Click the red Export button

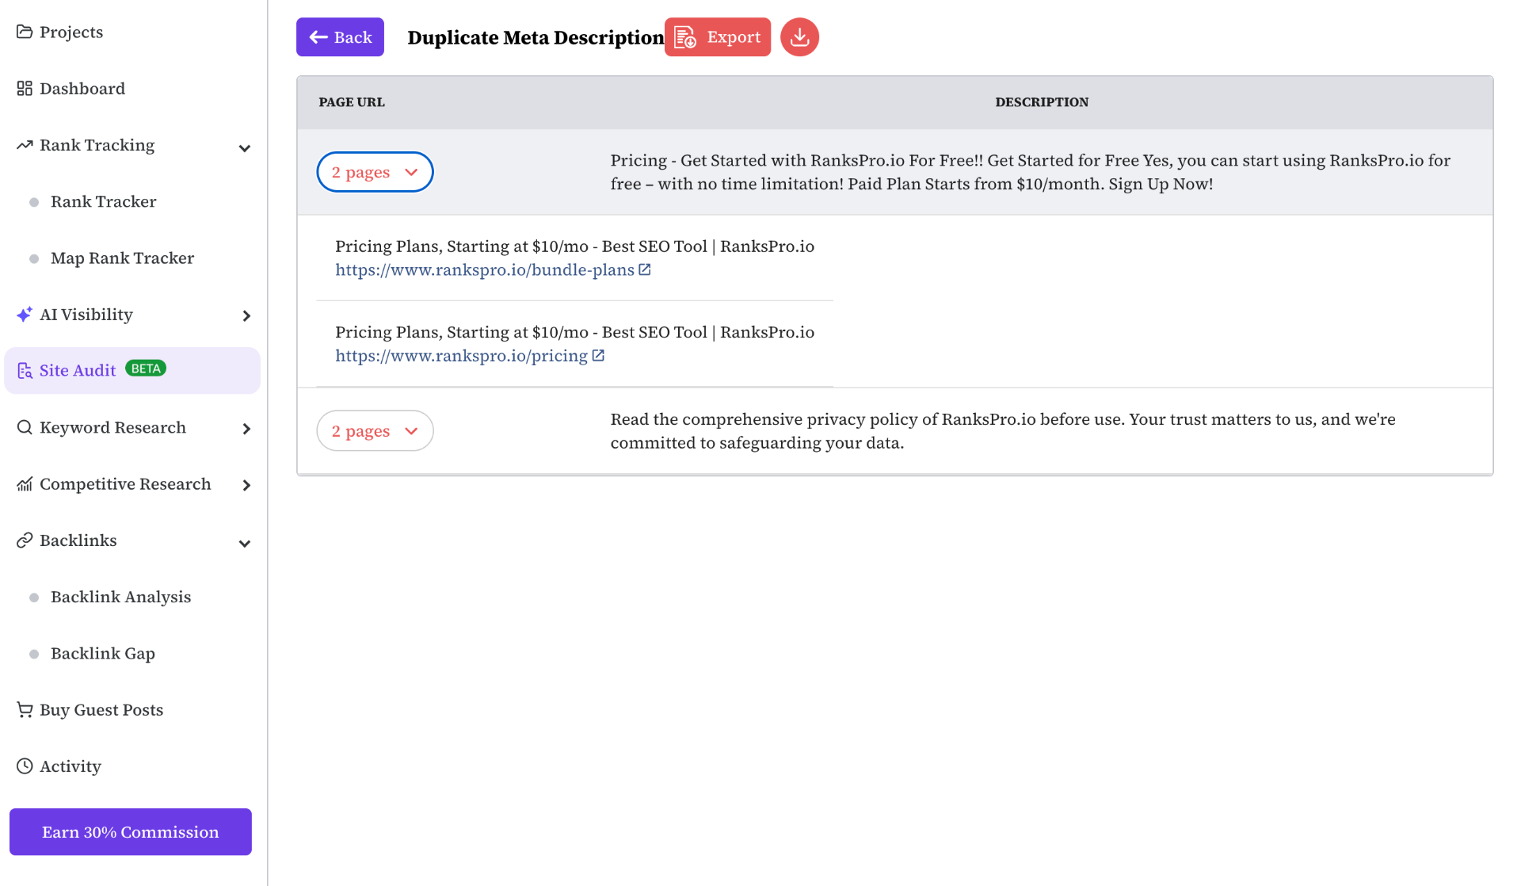pyautogui.click(x=718, y=37)
